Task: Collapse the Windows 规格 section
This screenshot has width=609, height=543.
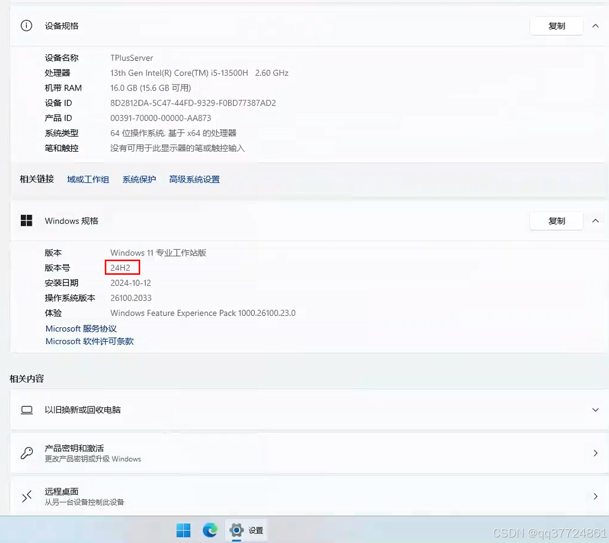Action: [595, 221]
